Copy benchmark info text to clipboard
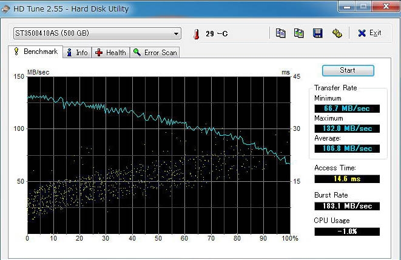Image resolution: width=401 pixels, height=260 pixels. [280, 33]
